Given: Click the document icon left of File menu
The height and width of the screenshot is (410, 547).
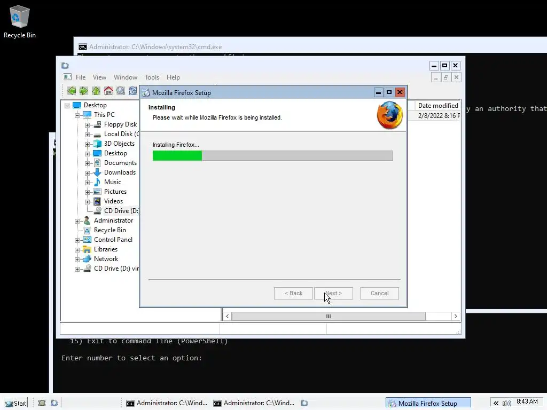Looking at the screenshot, I should pos(67,77).
